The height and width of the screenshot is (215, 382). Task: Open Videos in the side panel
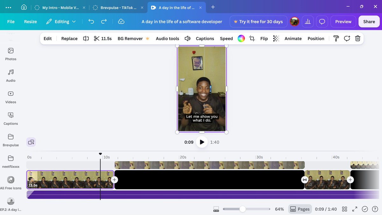(x=11, y=97)
